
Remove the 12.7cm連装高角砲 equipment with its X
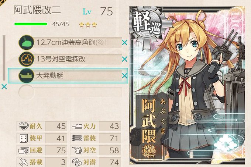click(124, 43)
